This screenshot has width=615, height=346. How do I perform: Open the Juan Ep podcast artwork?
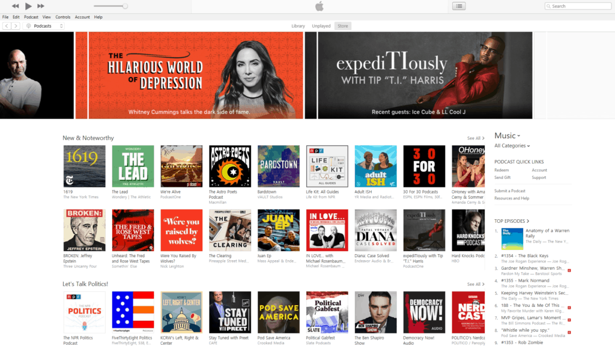tap(279, 230)
